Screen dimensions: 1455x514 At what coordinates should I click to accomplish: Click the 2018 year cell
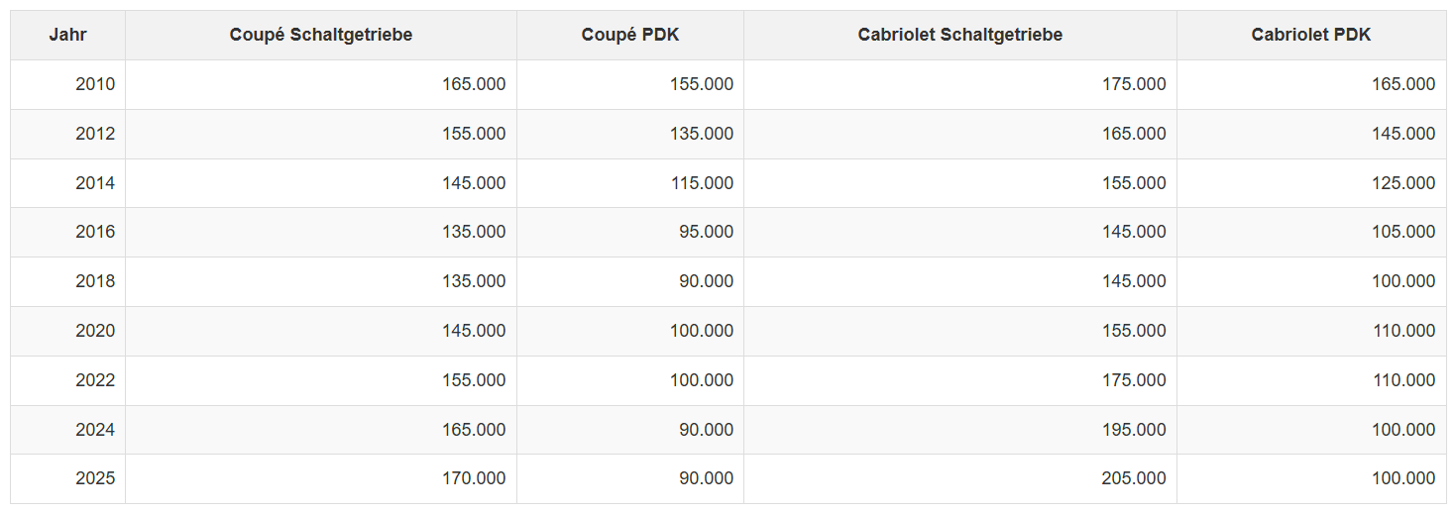click(95, 281)
